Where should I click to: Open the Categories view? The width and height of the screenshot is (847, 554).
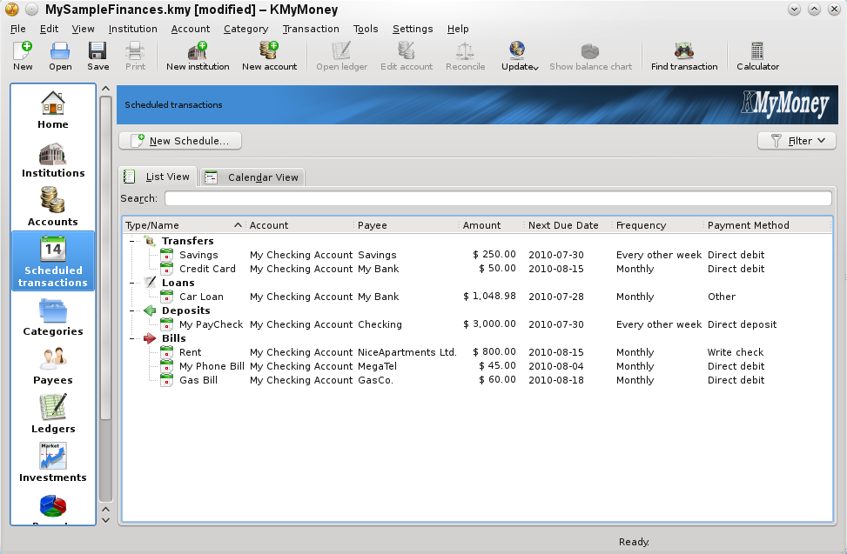(52, 315)
